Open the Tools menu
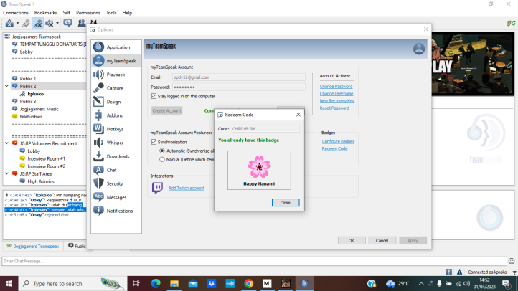Image resolution: width=518 pixels, height=291 pixels. 111,12
